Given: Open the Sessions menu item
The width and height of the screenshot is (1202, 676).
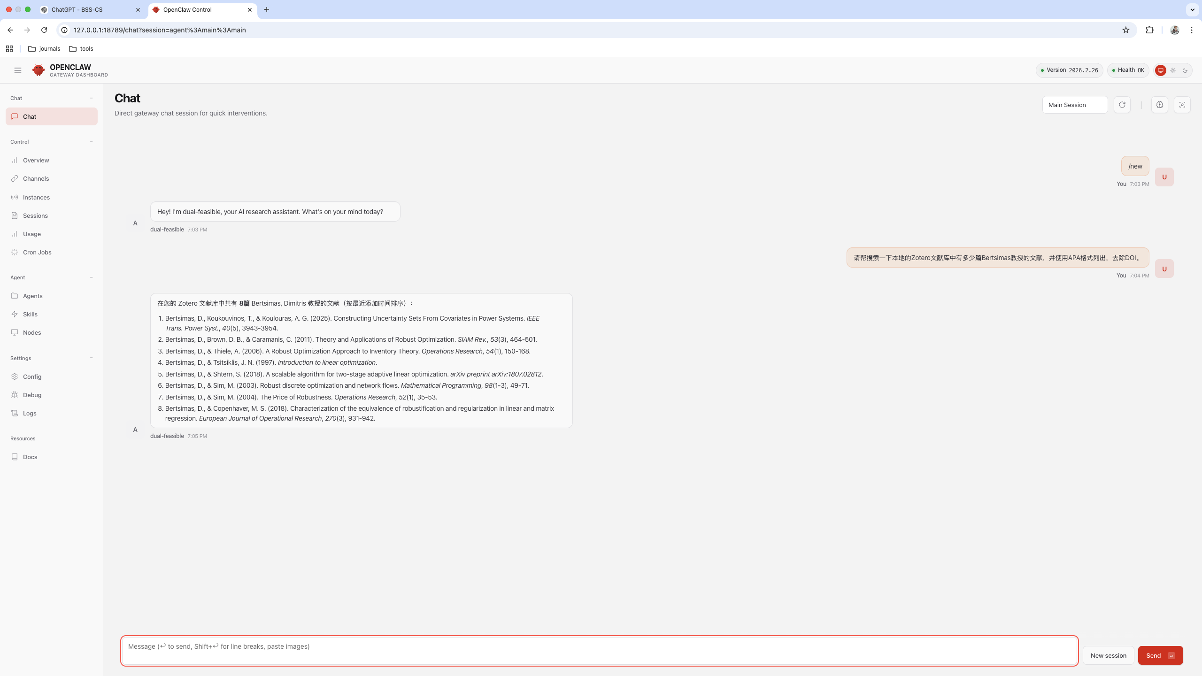Looking at the screenshot, I should click(35, 215).
